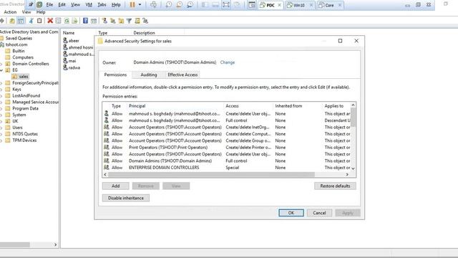Click the Principal column header
The width and height of the screenshot is (458, 258).
[137, 106]
